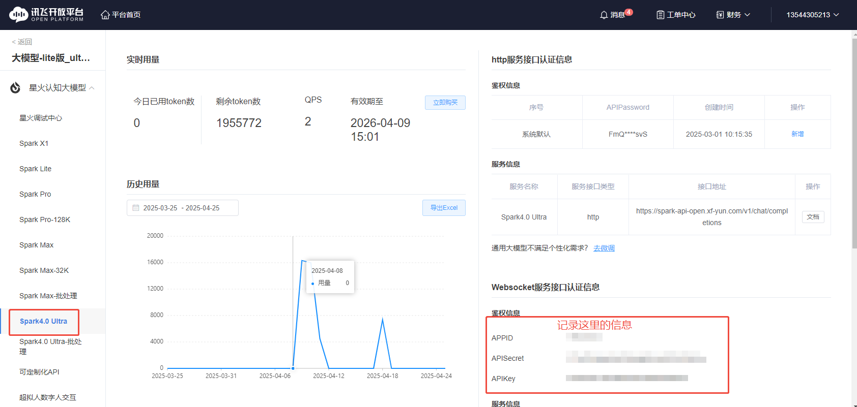Click the APIPassword value FmQ****svS
This screenshot has width=857, height=407.
tap(628, 134)
